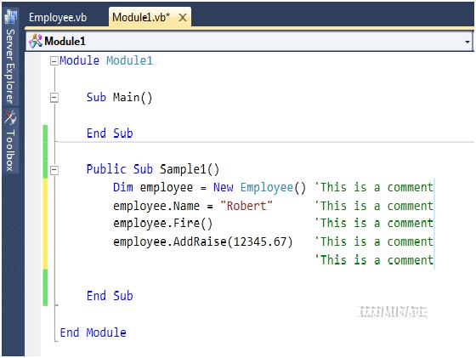Click the Employee() type name
476x358 pixels.
[273, 188]
